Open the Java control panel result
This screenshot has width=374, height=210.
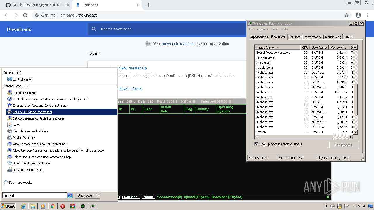click(16, 125)
